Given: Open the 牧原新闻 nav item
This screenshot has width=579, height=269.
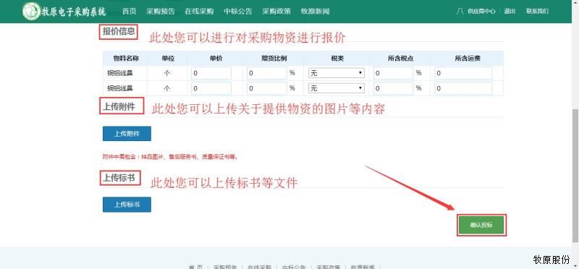Looking at the screenshot, I should [x=315, y=12].
